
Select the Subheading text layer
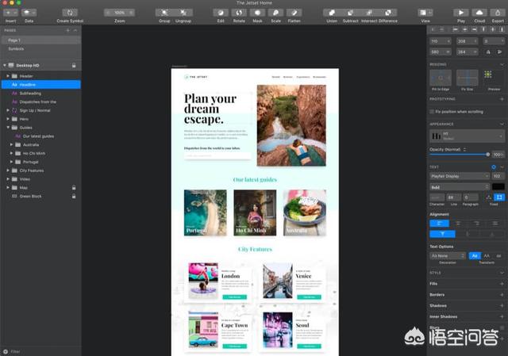(x=40, y=94)
